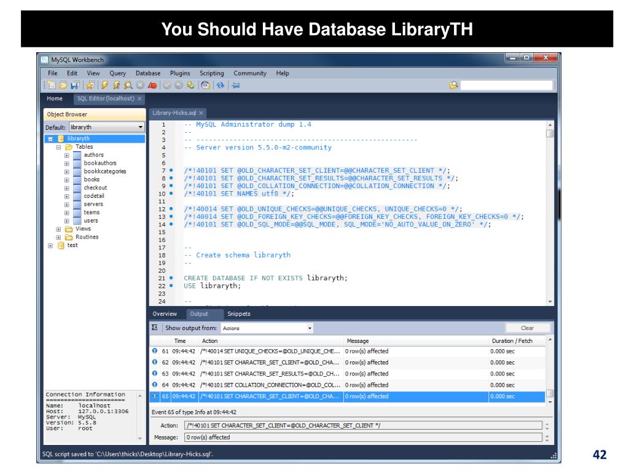This screenshot has width=629, height=472.
Task: Click the blue pin toolbar icon
Action: coord(235,85)
